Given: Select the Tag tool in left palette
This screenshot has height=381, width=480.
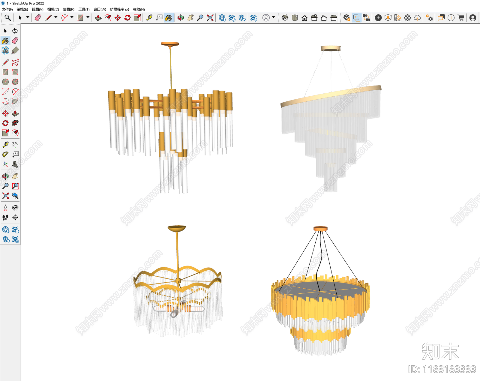Looking at the screenshot, I should (x=15, y=50).
